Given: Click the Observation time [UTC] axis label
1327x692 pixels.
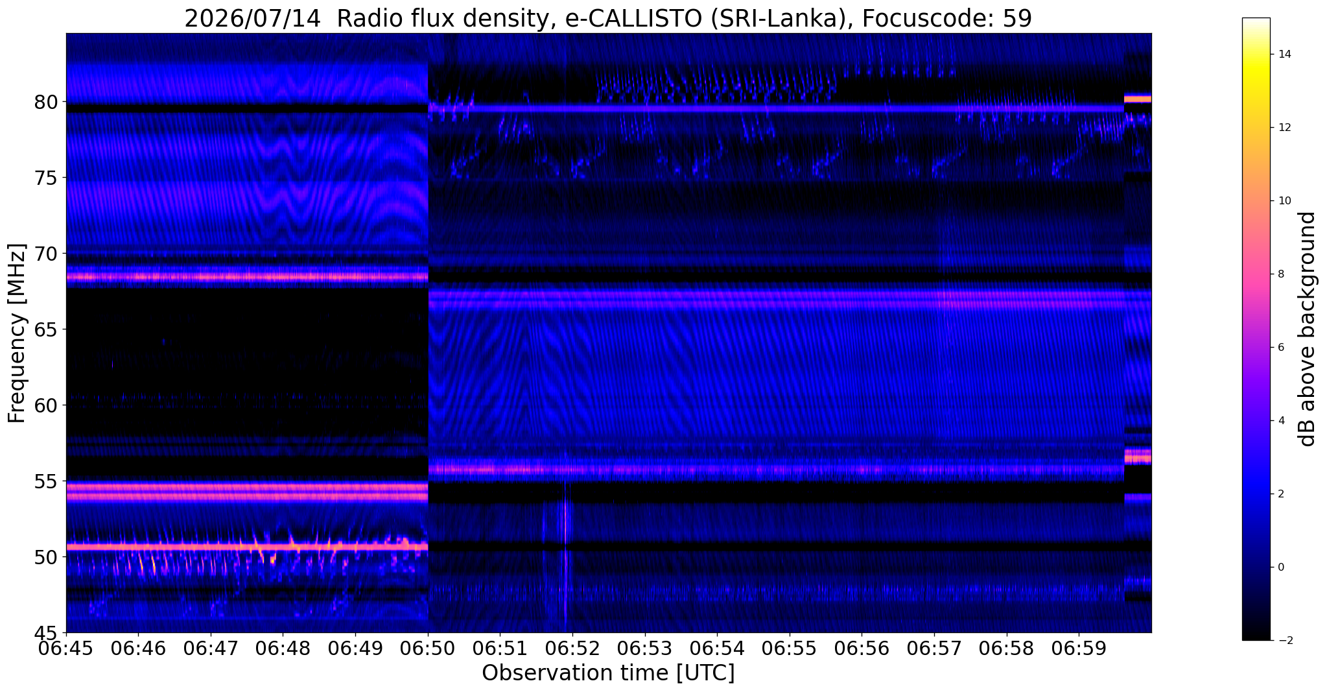Looking at the screenshot, I should pos(608,673).
